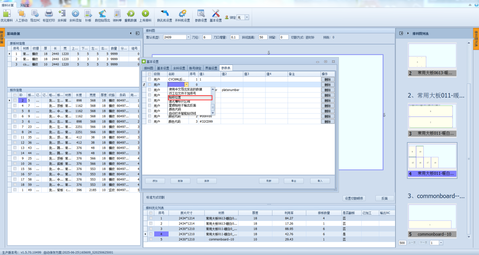Screen dimensions: 479x255
Task: Switch to the 余料设置 tab
Action: (179, 68)
